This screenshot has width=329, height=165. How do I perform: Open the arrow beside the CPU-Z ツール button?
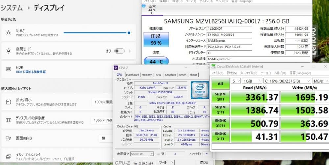click(172, 162)
